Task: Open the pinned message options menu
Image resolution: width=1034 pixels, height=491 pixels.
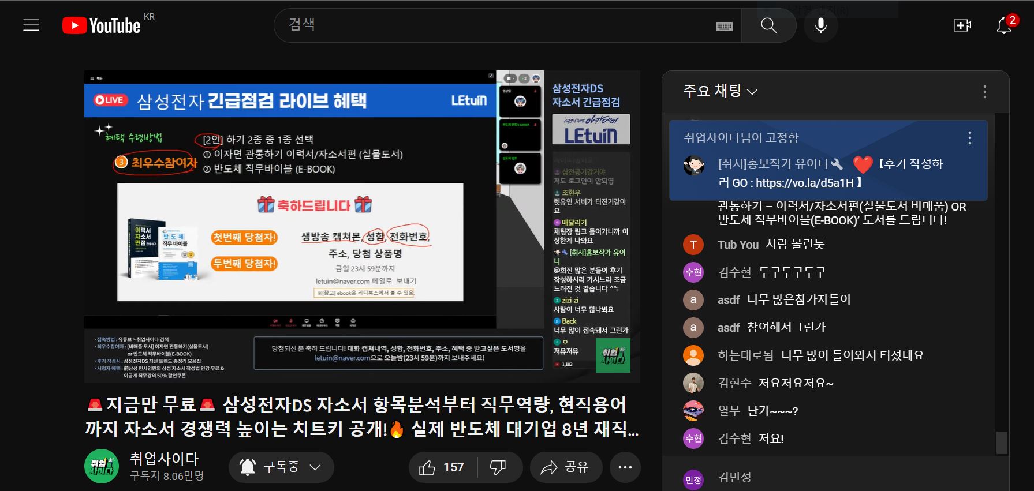Action: 969,138
